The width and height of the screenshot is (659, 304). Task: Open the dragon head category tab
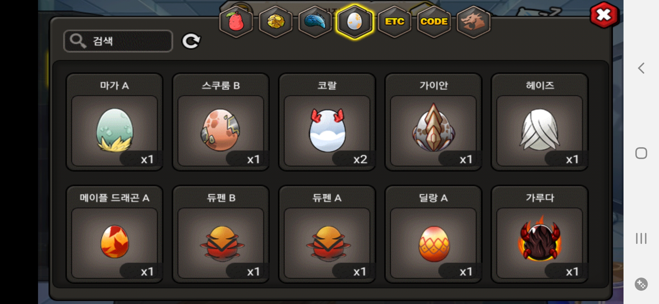473,22
